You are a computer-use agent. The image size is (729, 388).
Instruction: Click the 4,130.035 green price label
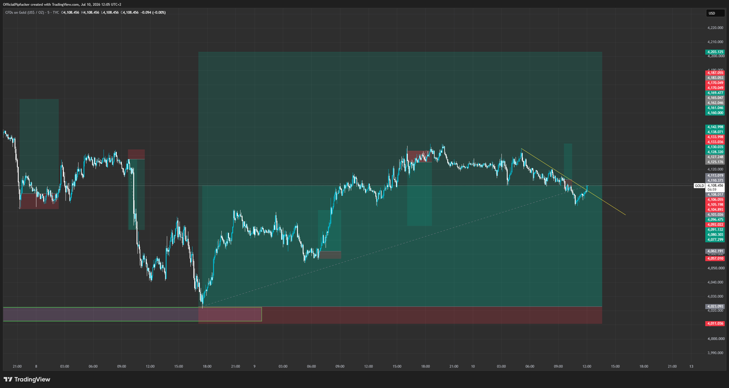coord(715,147)
